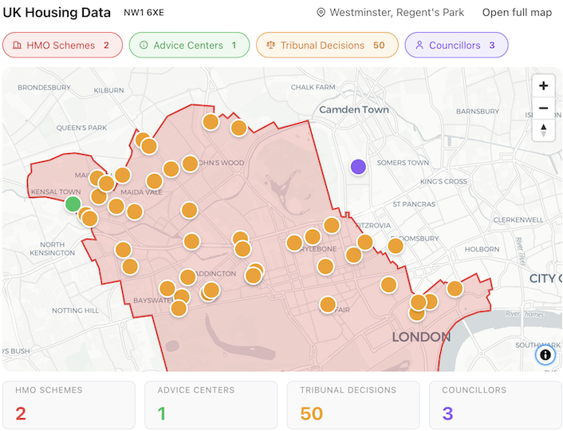Image resolution: width=563 pixels, height=431 pixels.
Task: Click the NW1 6XE postcode label
Action: [143, 13]
